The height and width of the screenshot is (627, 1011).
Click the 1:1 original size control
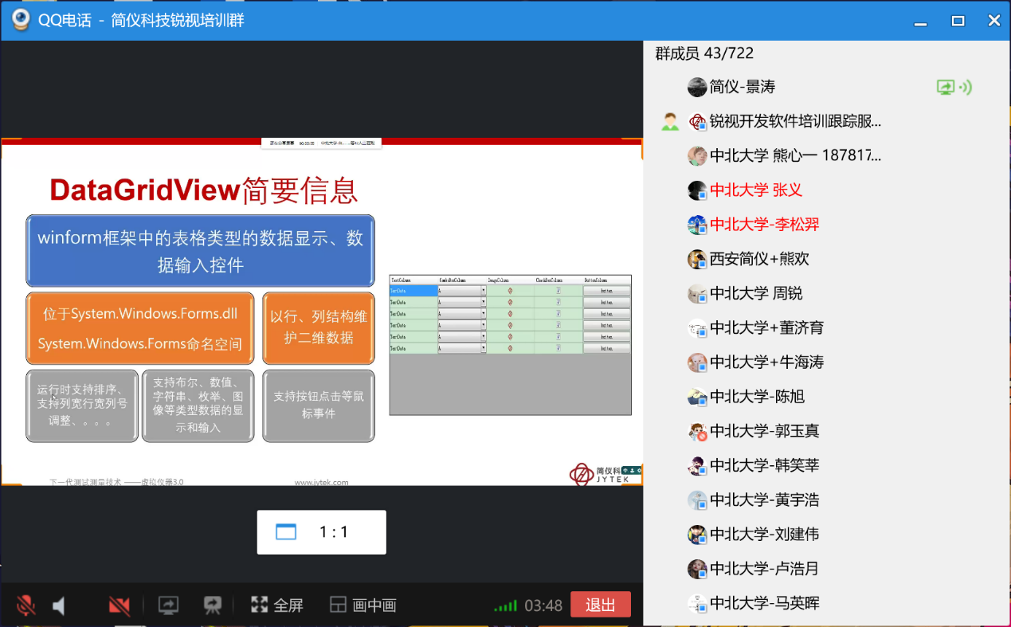click(x=321, y=532)
